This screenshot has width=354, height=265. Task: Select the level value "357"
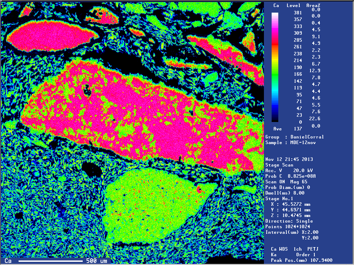pos(298,19)
